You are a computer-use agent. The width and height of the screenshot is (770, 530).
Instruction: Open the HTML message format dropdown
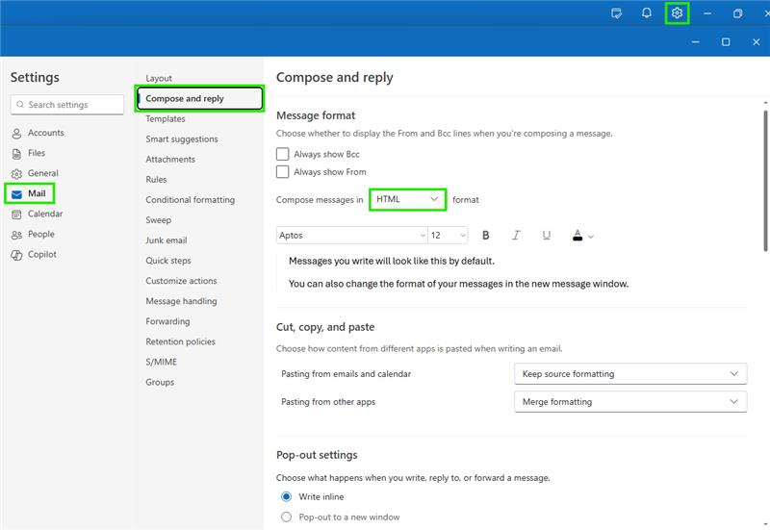407,199
